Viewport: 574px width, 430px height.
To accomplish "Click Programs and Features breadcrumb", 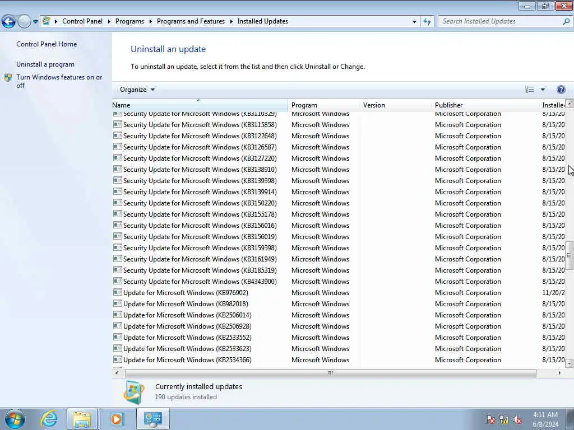I will coord(191,21).
